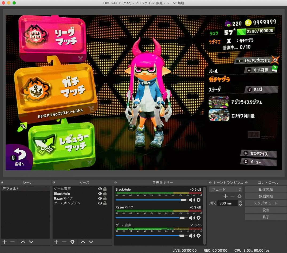Open transition properties gear icon
Screen dimensions: 287x253
coord(239,196)
